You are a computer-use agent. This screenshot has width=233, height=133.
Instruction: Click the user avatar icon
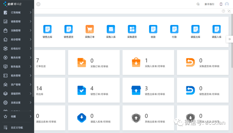(x=227, y=4)
